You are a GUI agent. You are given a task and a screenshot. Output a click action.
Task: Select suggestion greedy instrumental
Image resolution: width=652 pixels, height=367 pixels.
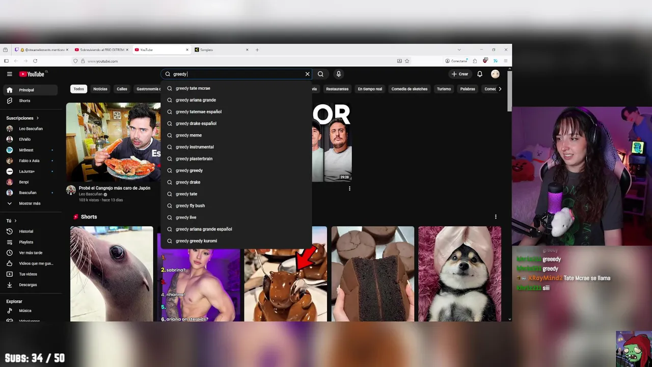click(236, 147)
